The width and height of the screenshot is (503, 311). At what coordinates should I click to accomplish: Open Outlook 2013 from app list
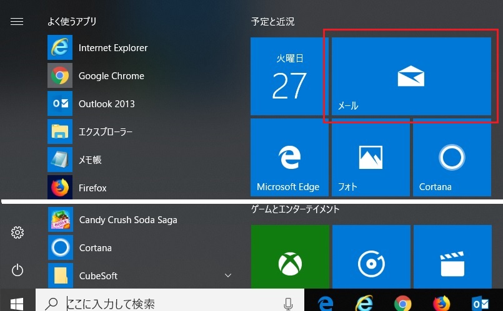click(x=106, y=103)
